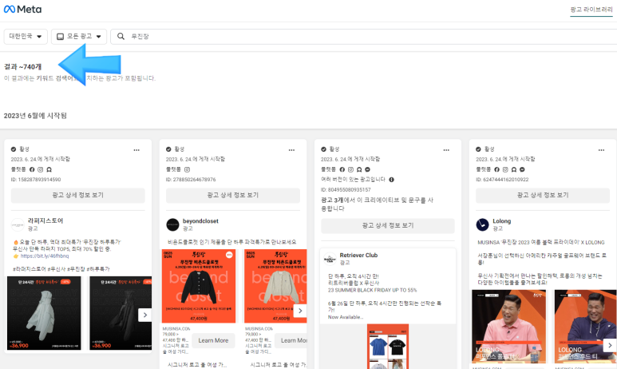Click Instagram platform icon on beyondcloset card
Viewport: 617px width, 369px height.
pos(187,170)
